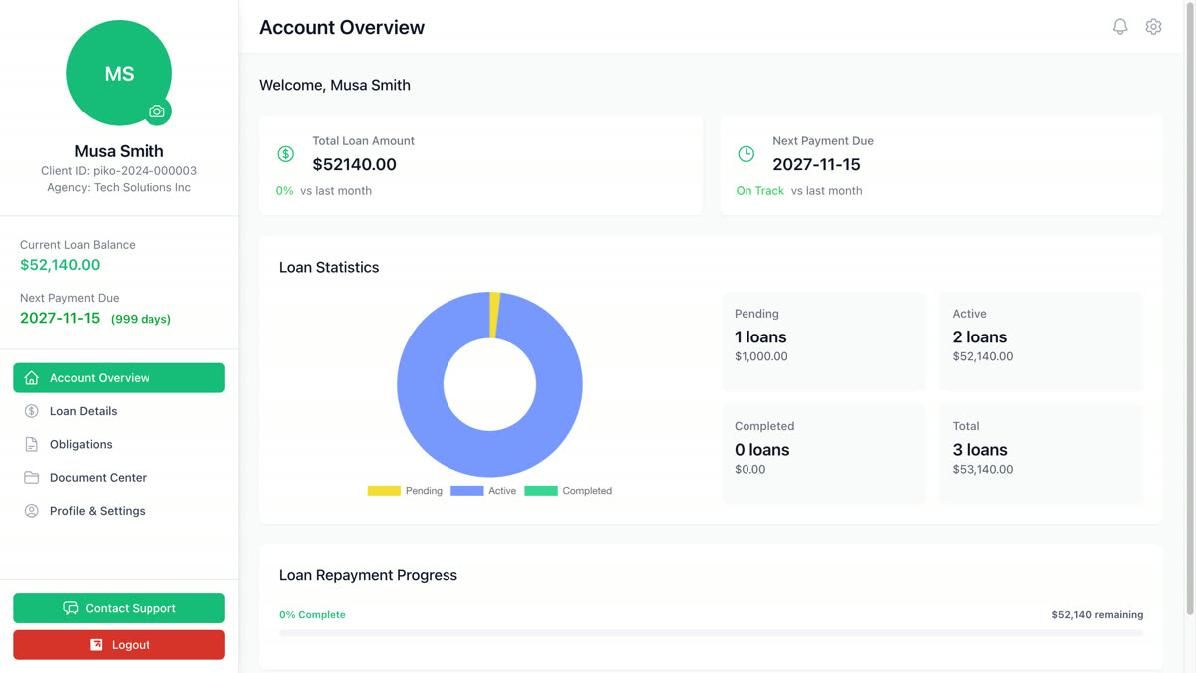Open Document Center
Screen dimensions: 1196x673
pos(119,478)
